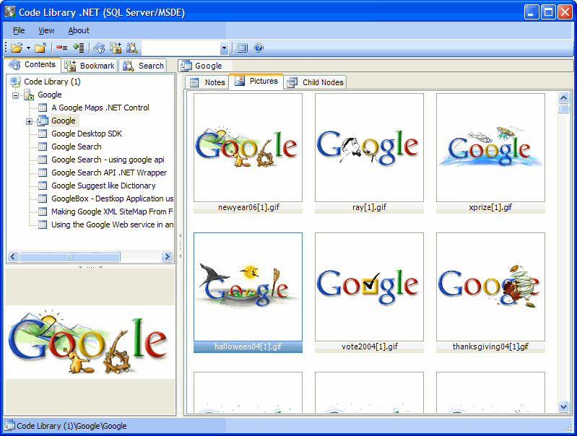The height and width of the screenshot is (436, 577).
Task: Select the Code Library (1) root node
Action: [52, 82]
